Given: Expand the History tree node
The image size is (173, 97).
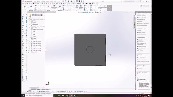Looking at the screenshot, I should [x=30, y=21].
